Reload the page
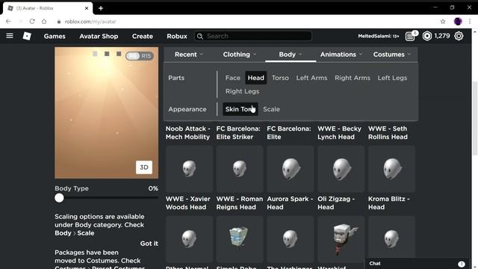This screenshot has width=478, height=269. [32, 22]
